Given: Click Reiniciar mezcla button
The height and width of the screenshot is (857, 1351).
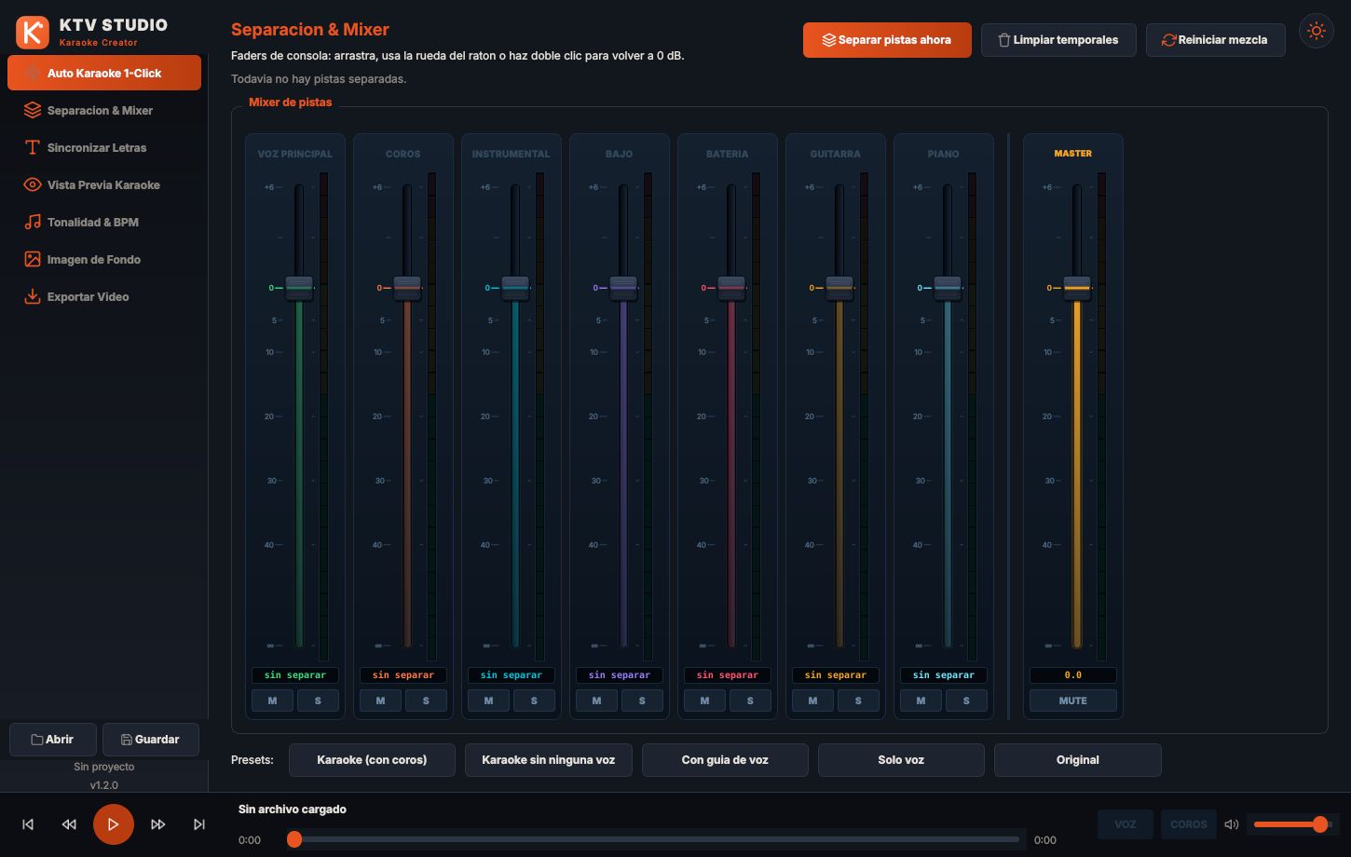Looking at the screenshot, I should tap(1215, 40).
